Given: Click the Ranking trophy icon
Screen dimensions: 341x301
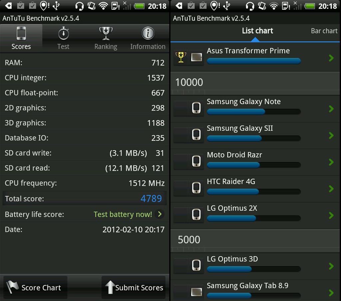Looking at the screenshot, I should [106, 33].
